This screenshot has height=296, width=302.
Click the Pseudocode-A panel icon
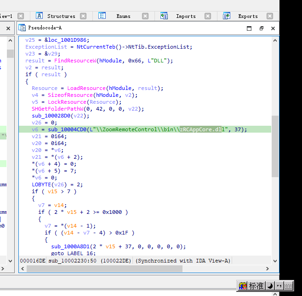22,28
